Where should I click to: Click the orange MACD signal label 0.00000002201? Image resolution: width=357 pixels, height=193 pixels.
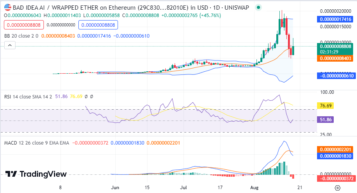pos(335,149)
